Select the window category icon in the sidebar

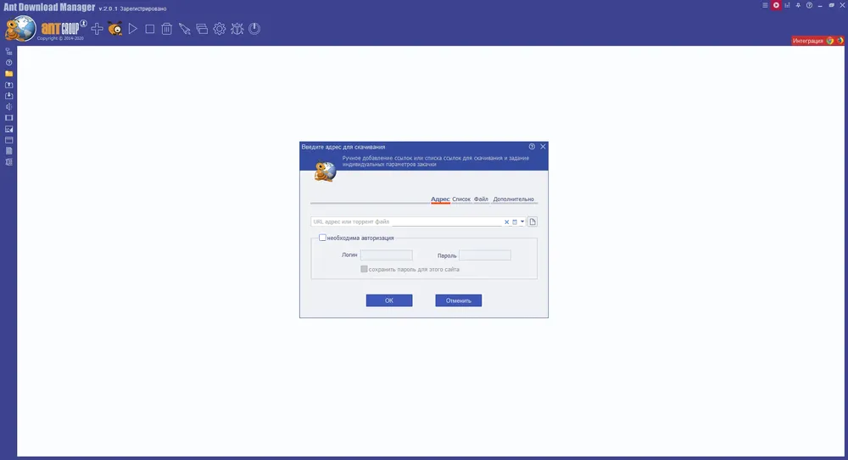[x=8, y=140]
